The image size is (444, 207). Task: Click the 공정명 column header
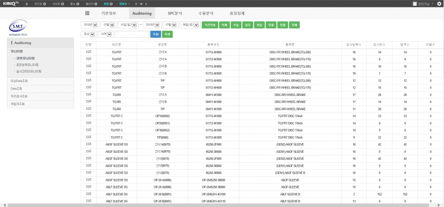pos(162,45)
